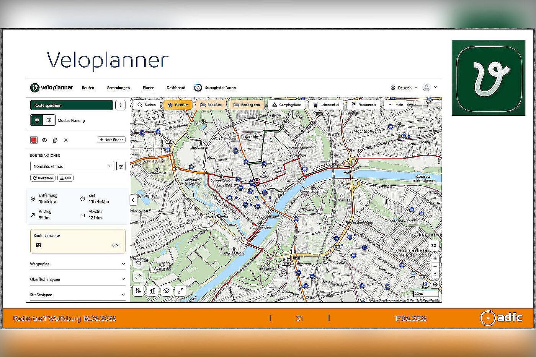
Task: Click the Anstieg up-arrow icon
Action: click(x=33, y=215)
